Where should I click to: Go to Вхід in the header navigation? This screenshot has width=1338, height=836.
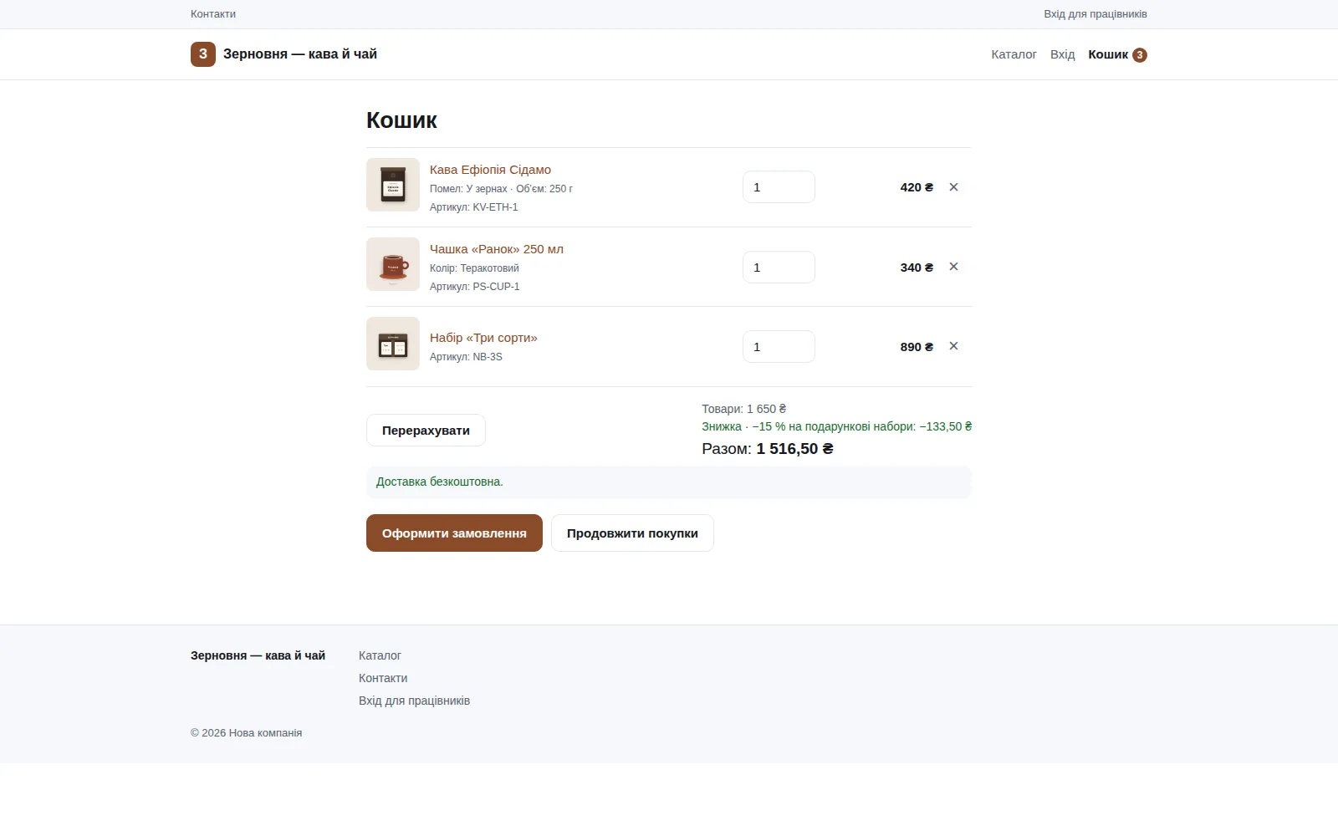tap(1063, 54)
